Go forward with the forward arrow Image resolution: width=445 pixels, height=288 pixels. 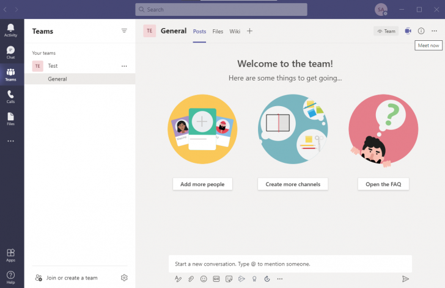pos(17,10)
